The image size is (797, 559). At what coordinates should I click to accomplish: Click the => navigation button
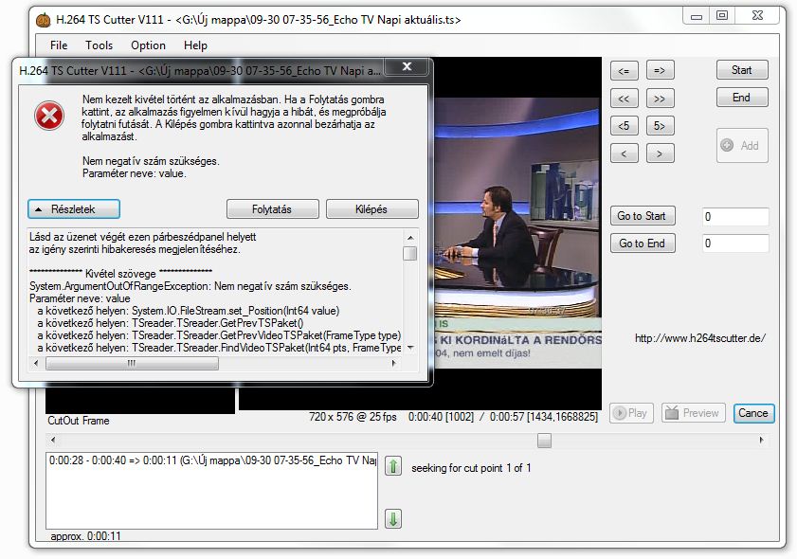(660, 70)
